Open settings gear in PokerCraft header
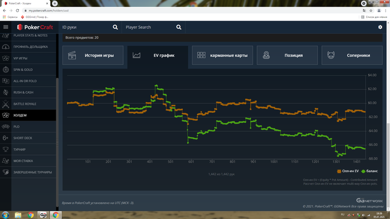The width and height of the screenshot is (390, 219). tap(380, 27)
